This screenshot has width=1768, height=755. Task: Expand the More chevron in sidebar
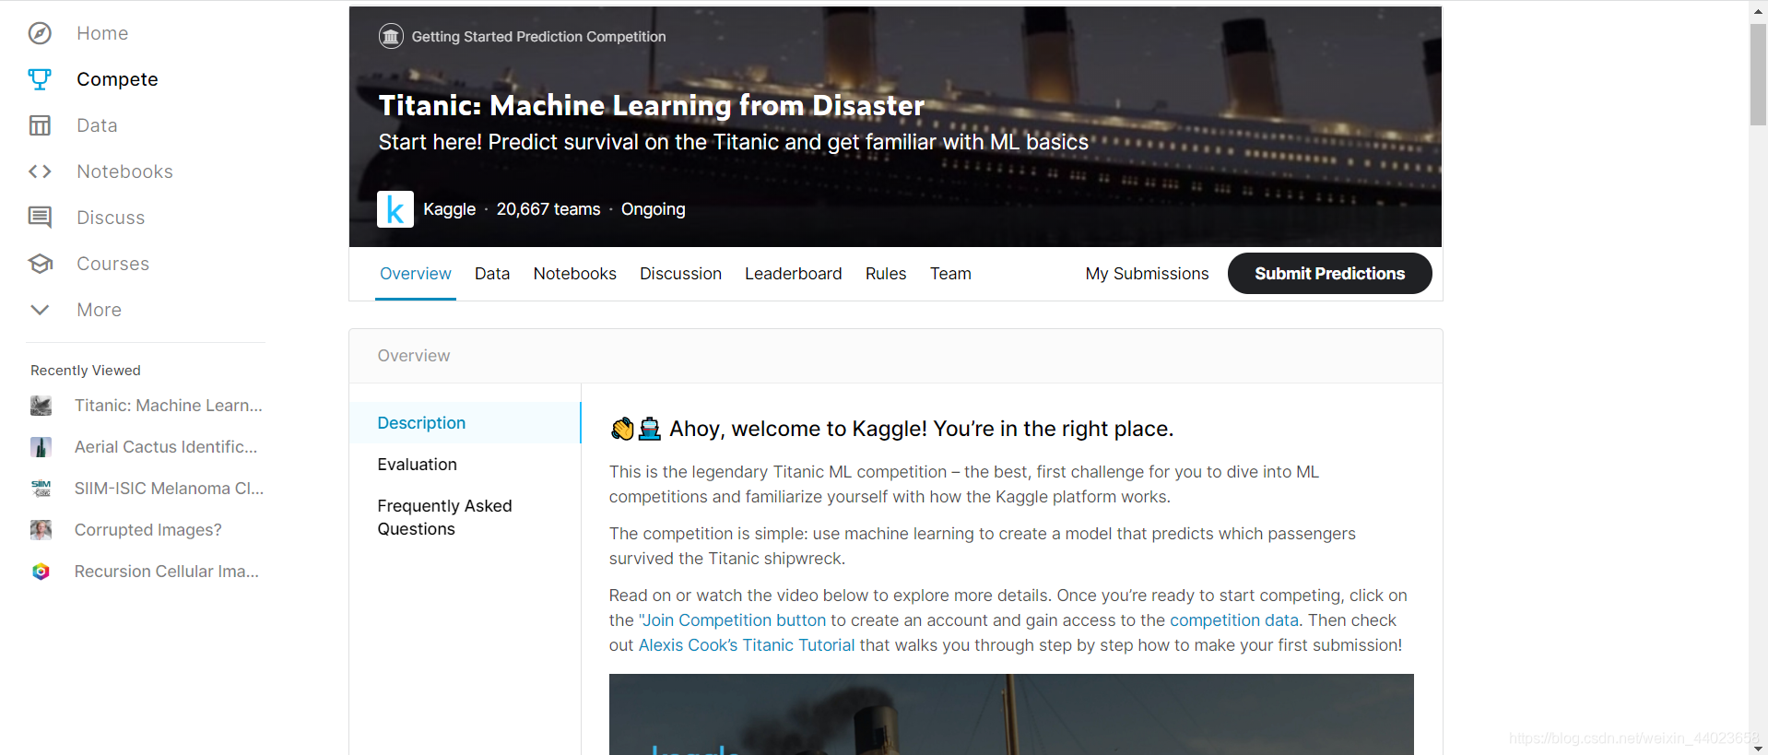point(40,310)
